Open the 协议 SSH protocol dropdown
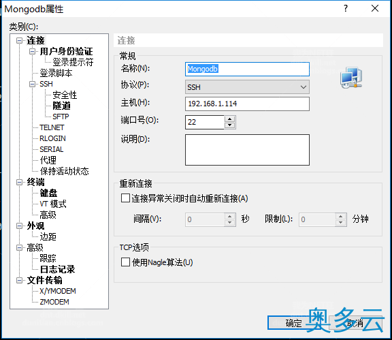 [x=247, y=87]
